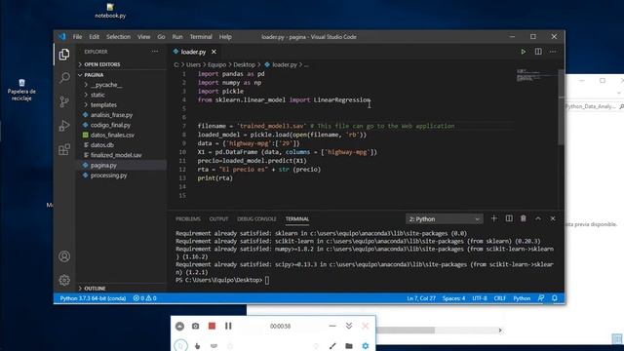Open the File menu
This screenshot has width=624, height=351.
tap(77, 37)
